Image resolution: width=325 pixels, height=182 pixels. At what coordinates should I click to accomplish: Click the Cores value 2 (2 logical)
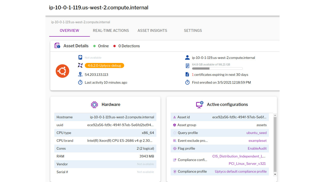(x=145, y=149)
